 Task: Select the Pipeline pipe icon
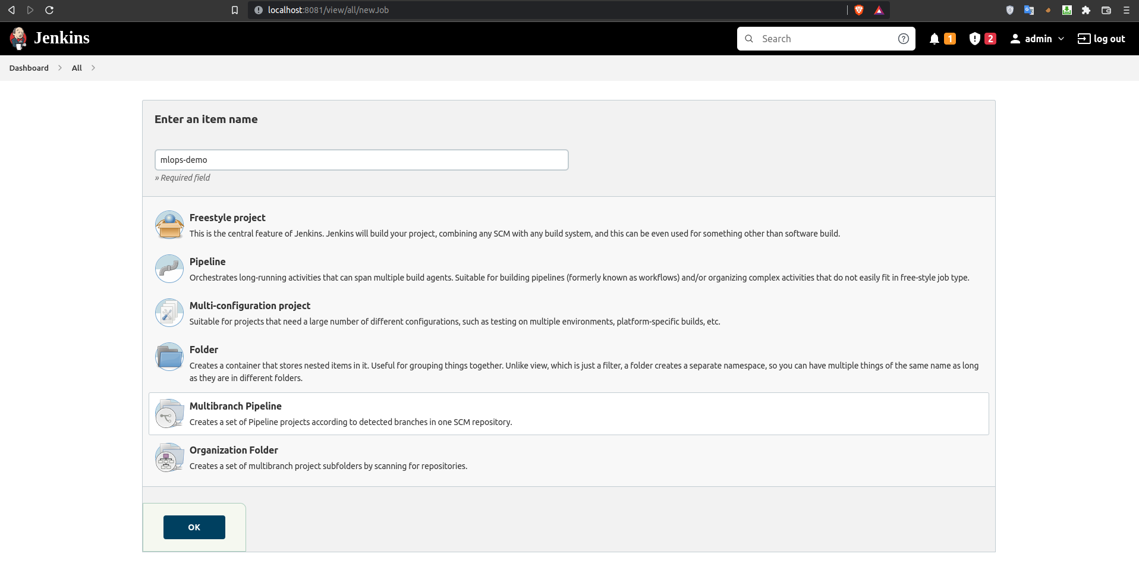(x=169, y=269)
